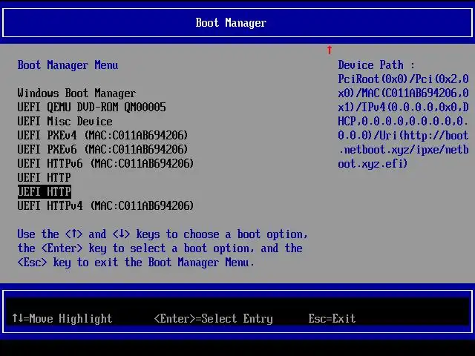475x356 pixels.
Task: Click the netboot.xyz URI path text
Action: pos(403,149)
